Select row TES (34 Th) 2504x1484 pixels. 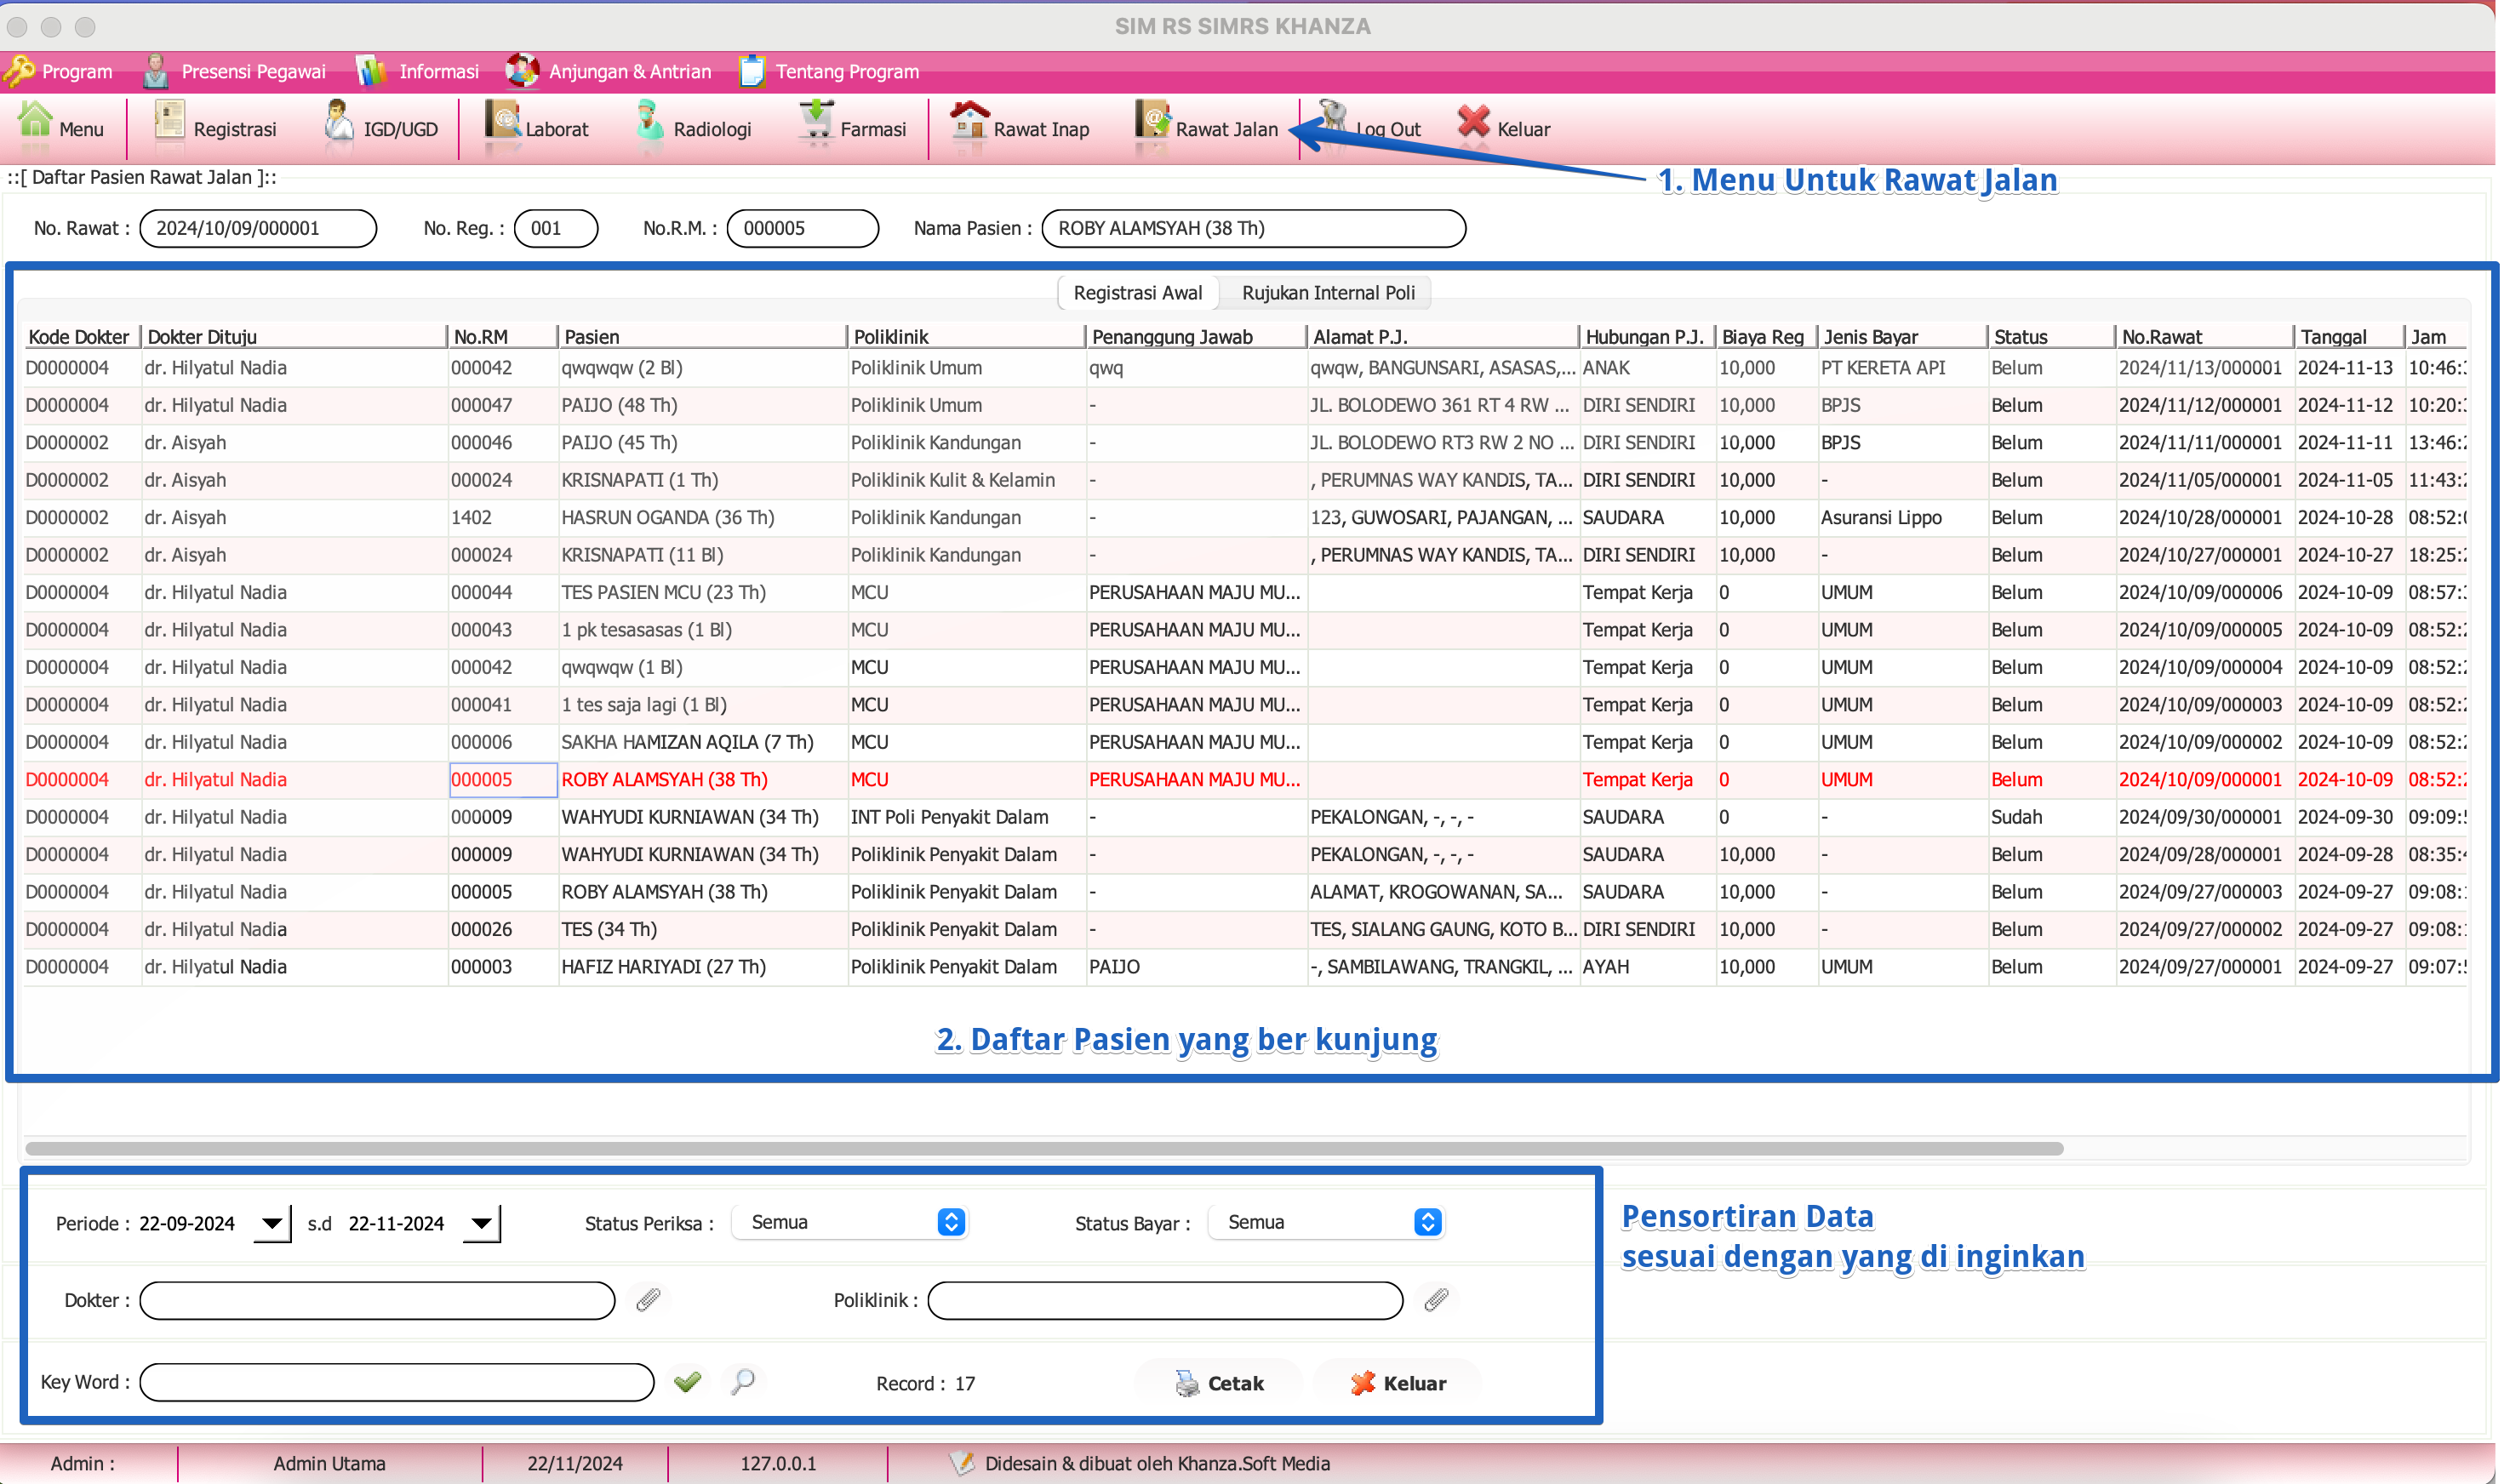pos(1244,930)
